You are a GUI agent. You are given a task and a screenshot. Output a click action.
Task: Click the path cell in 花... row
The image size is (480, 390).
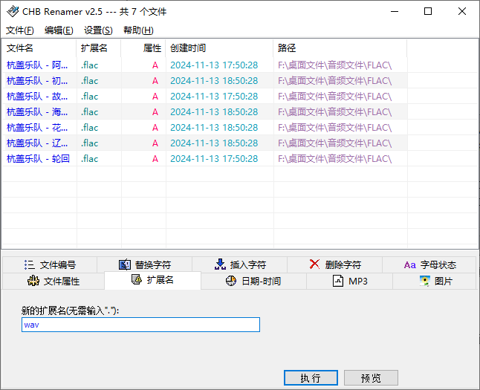[x=334, y=128]
